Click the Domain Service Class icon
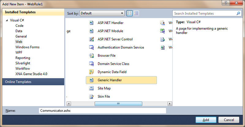 91,64
